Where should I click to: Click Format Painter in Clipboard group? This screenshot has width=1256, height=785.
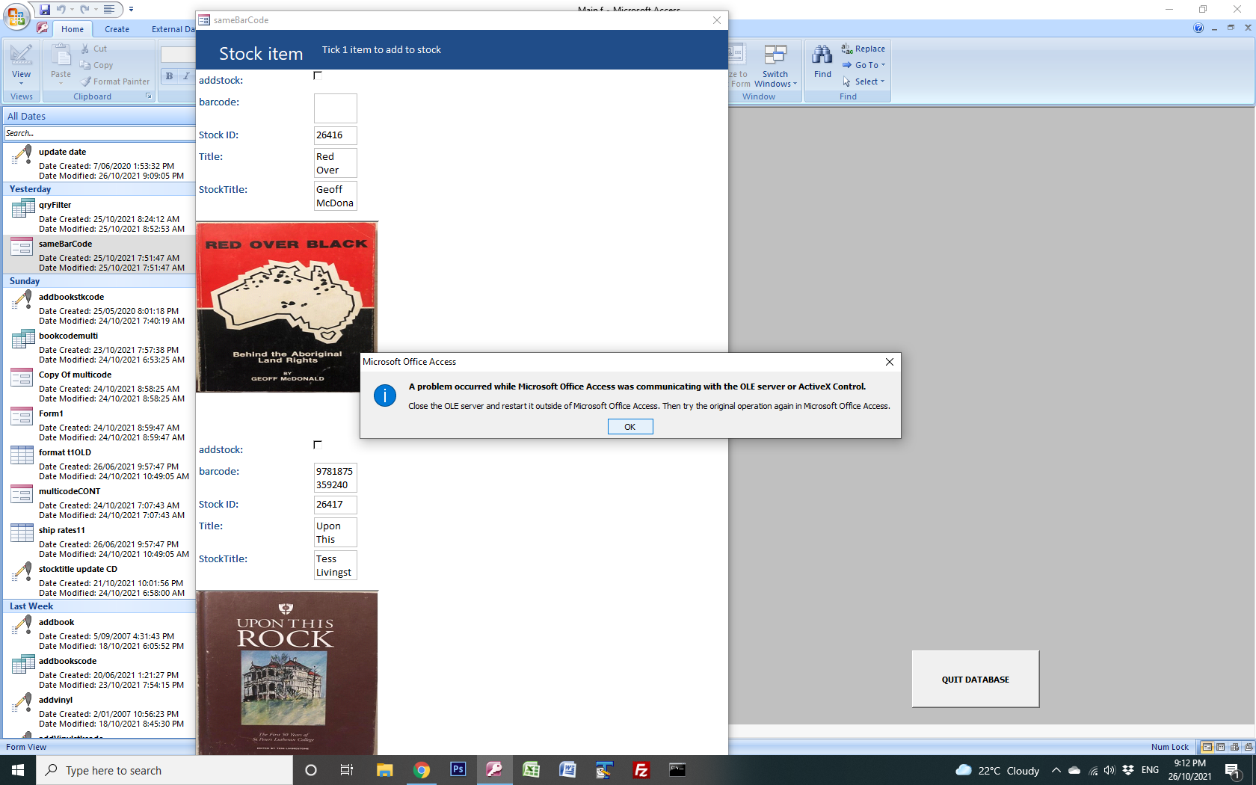[115, 81]
